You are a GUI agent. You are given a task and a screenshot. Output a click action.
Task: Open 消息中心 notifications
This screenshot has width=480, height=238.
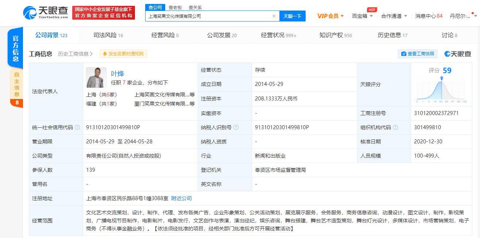429,16
